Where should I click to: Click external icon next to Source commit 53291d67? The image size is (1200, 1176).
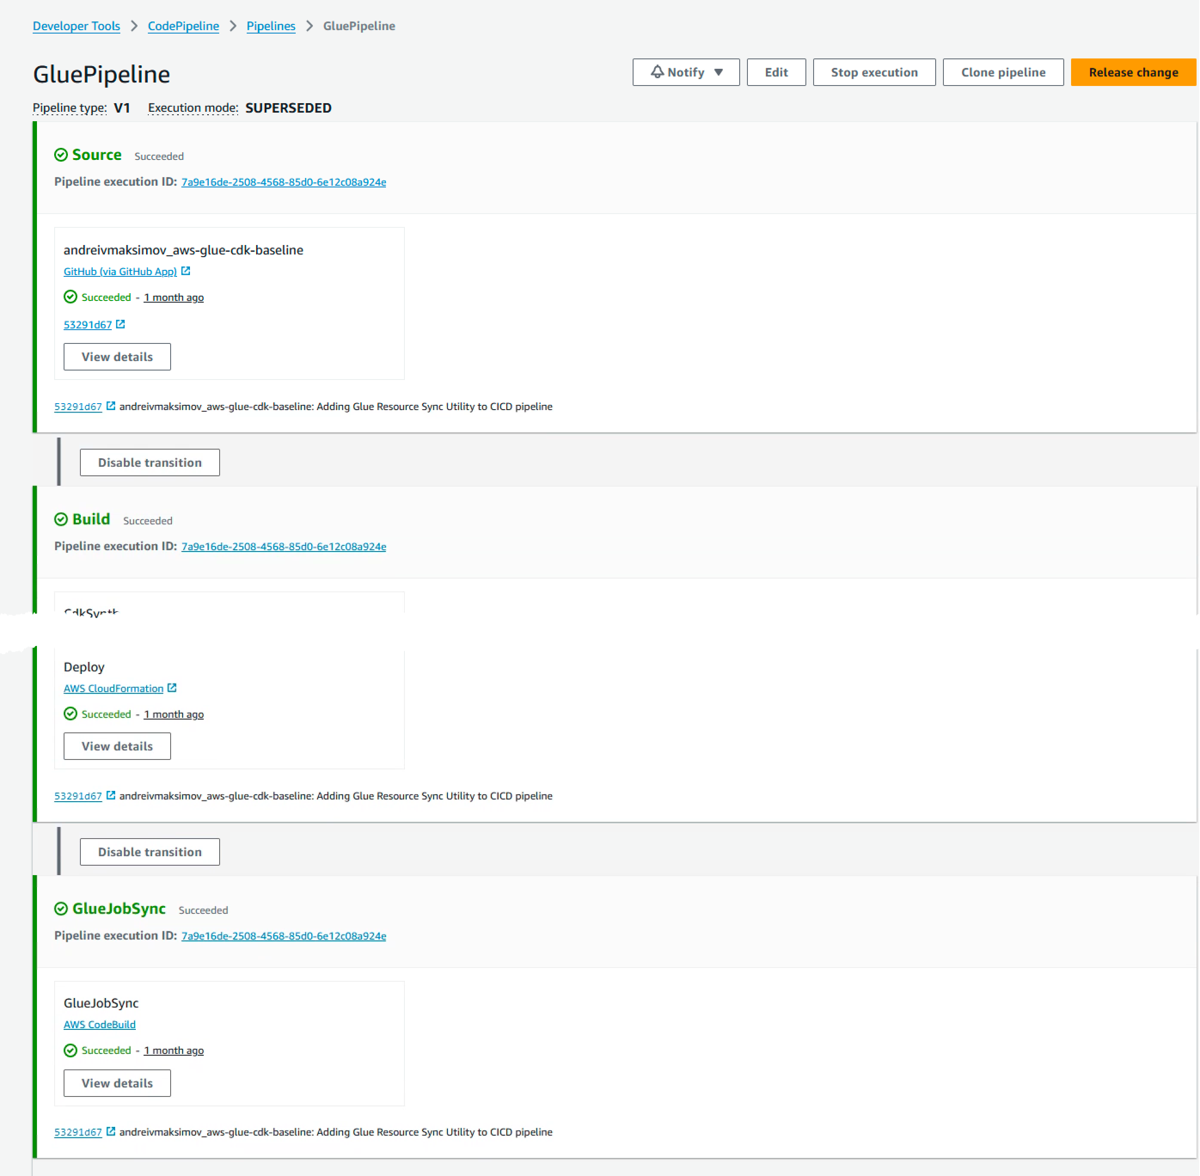pos(120,324)
